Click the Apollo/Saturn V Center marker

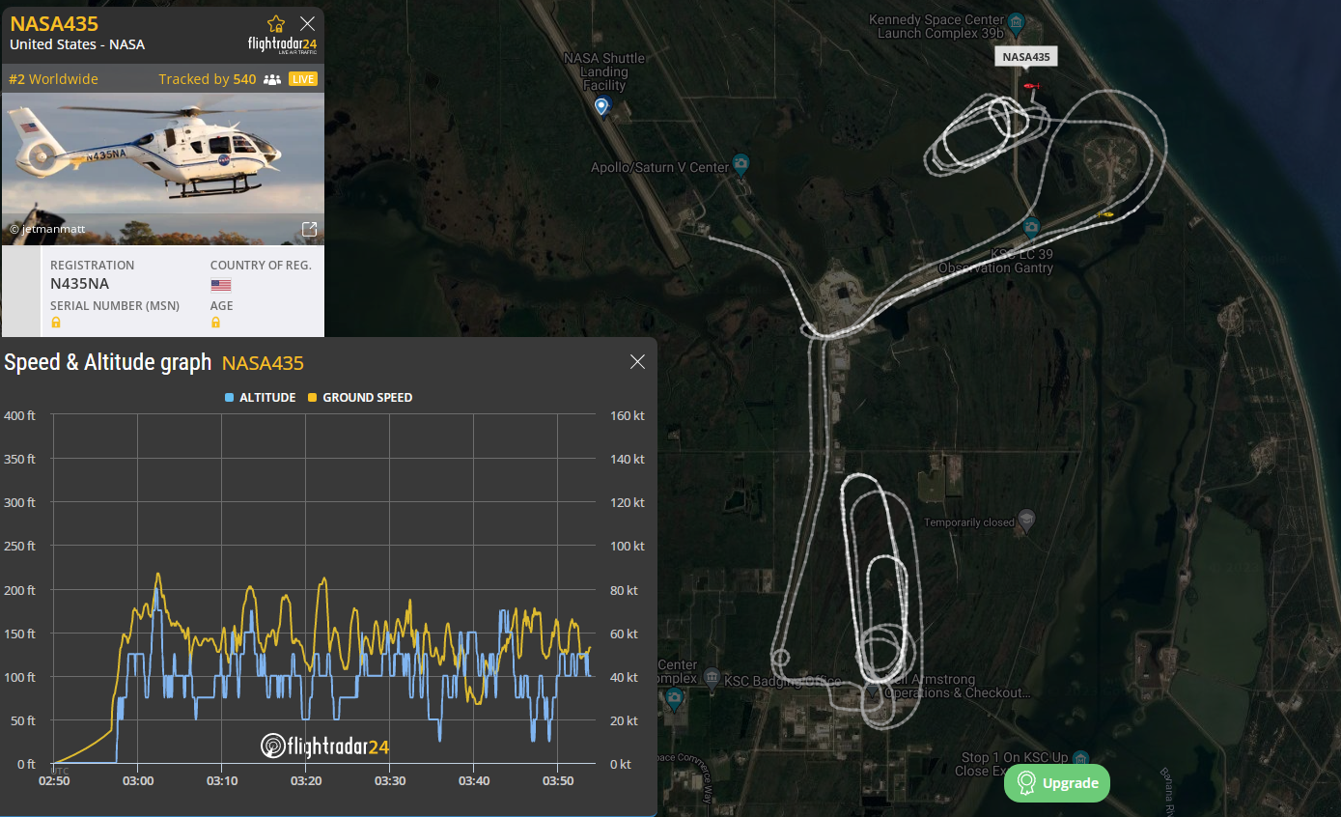(740, 163)
